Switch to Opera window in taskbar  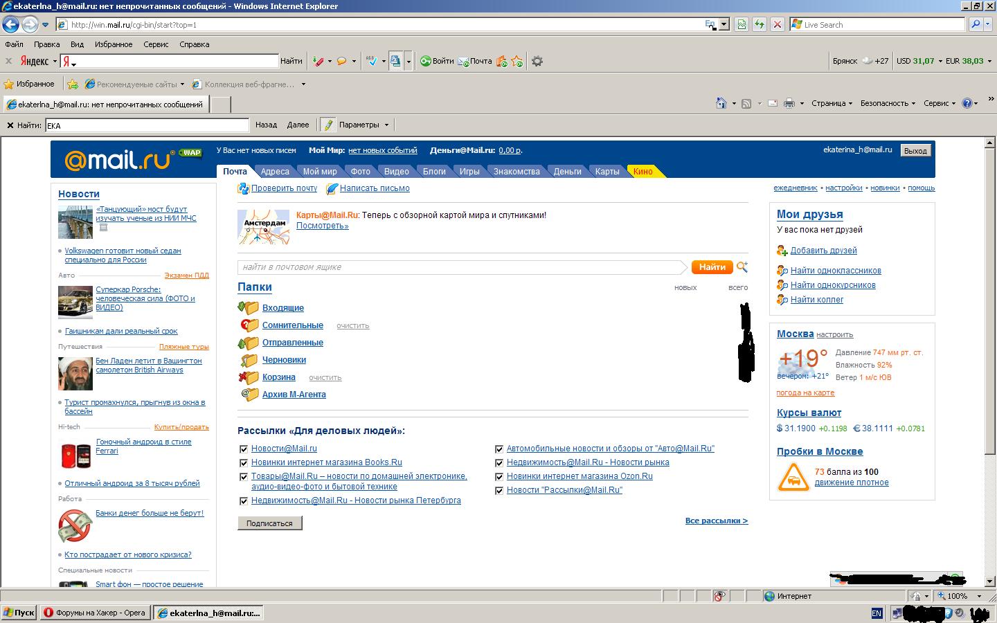pyautogui.click(x=96, y=613)
